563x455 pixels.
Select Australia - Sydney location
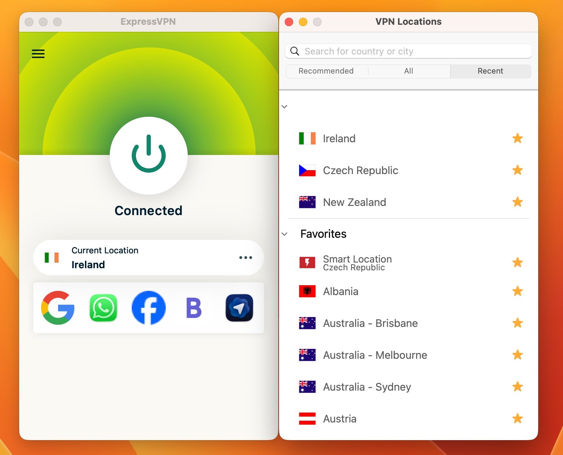pos(409,387)
